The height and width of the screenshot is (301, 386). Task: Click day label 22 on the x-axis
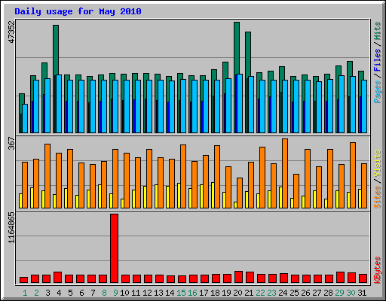pos(260,293)
